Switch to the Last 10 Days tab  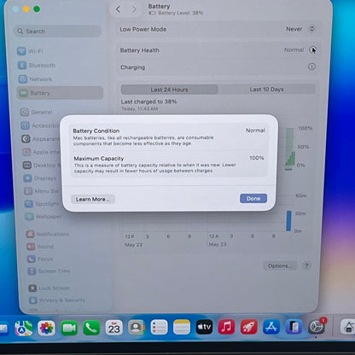tap(266, 90)
